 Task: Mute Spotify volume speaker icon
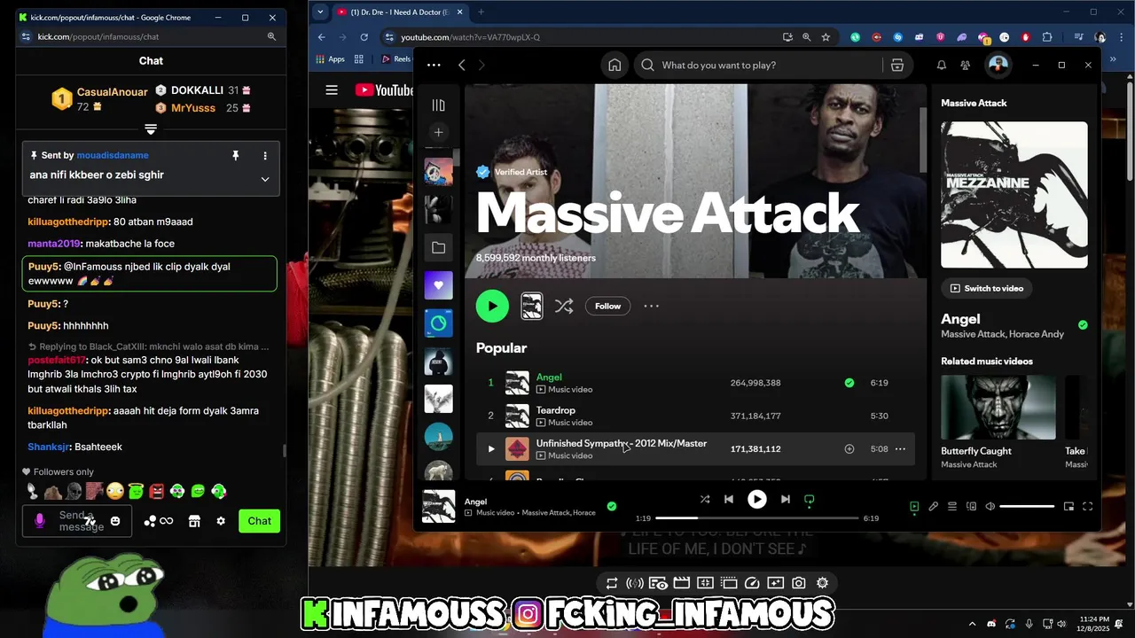pyautogui.click(x=990, y=507)
